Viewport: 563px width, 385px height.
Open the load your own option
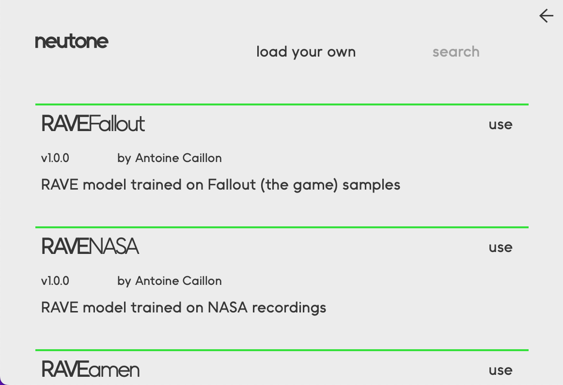click(x=306, y=52)
